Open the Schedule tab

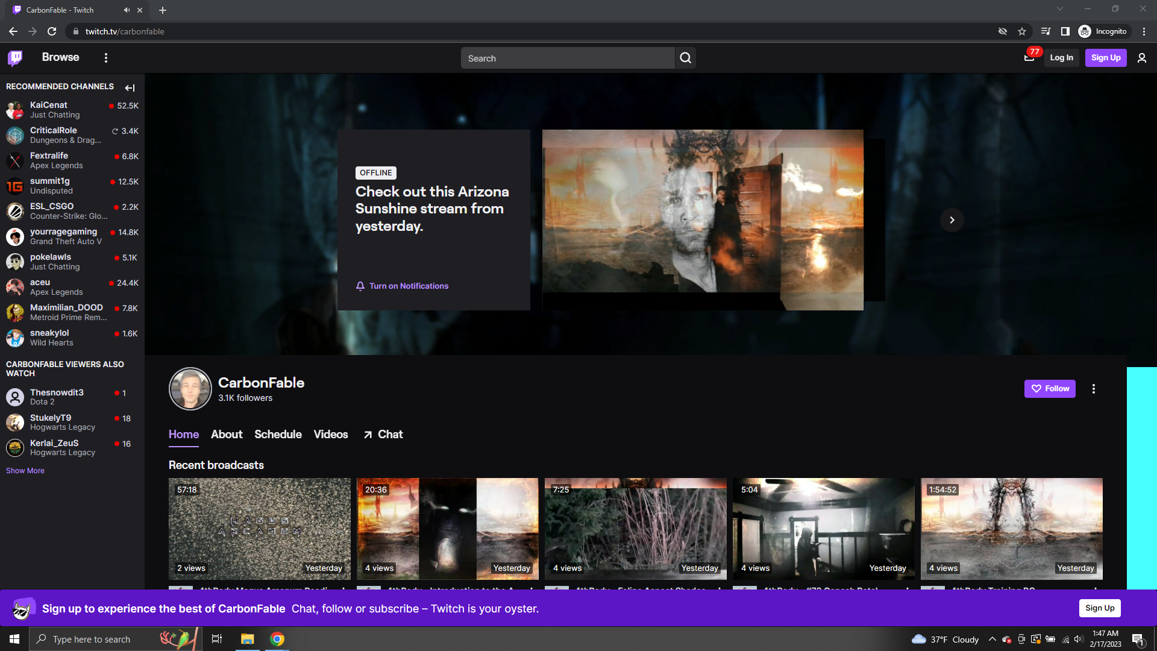coord(278,435)
